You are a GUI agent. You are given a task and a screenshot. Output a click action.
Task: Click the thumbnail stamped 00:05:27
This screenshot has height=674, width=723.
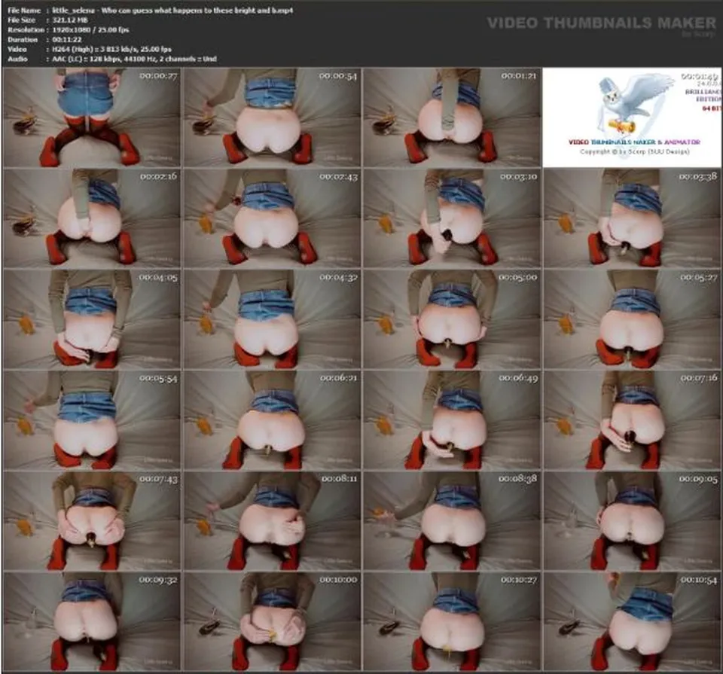tap(632, 319)
